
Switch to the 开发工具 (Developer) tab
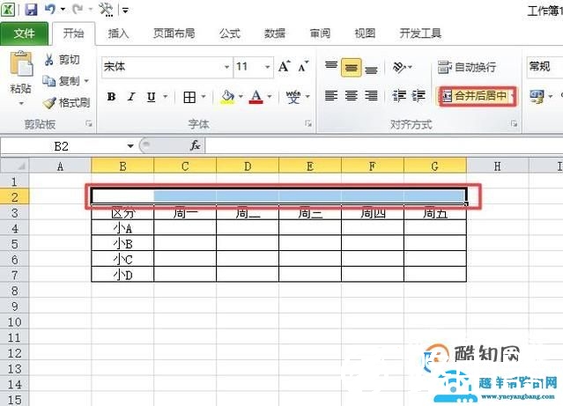point(420,33)
